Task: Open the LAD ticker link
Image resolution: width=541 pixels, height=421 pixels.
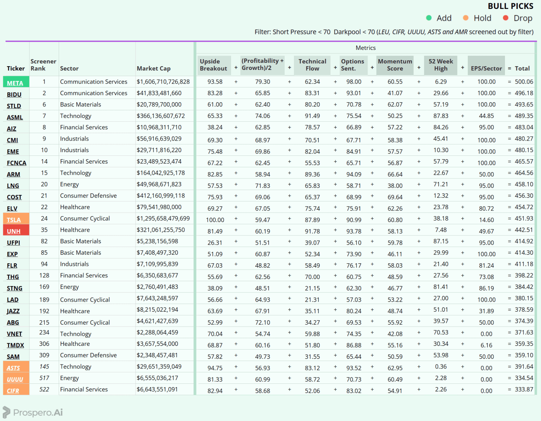Action: [13, 300]
